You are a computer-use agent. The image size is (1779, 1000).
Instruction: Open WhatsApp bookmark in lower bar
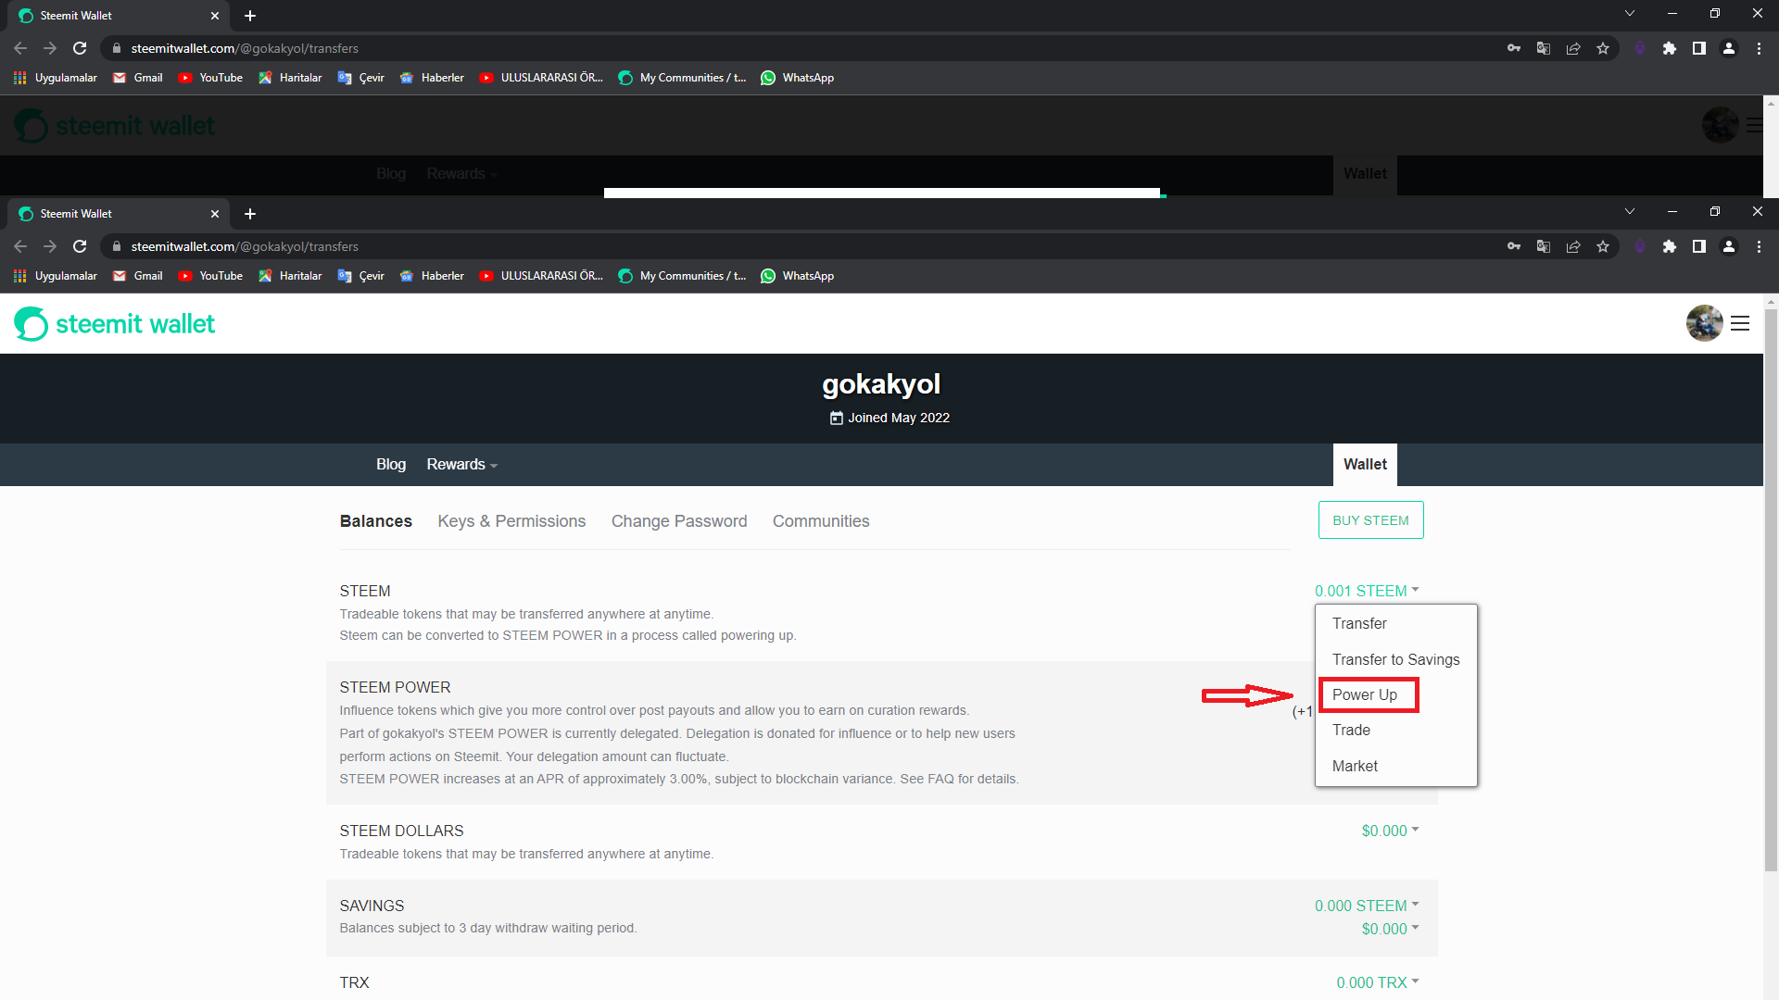tap(797, 276)
